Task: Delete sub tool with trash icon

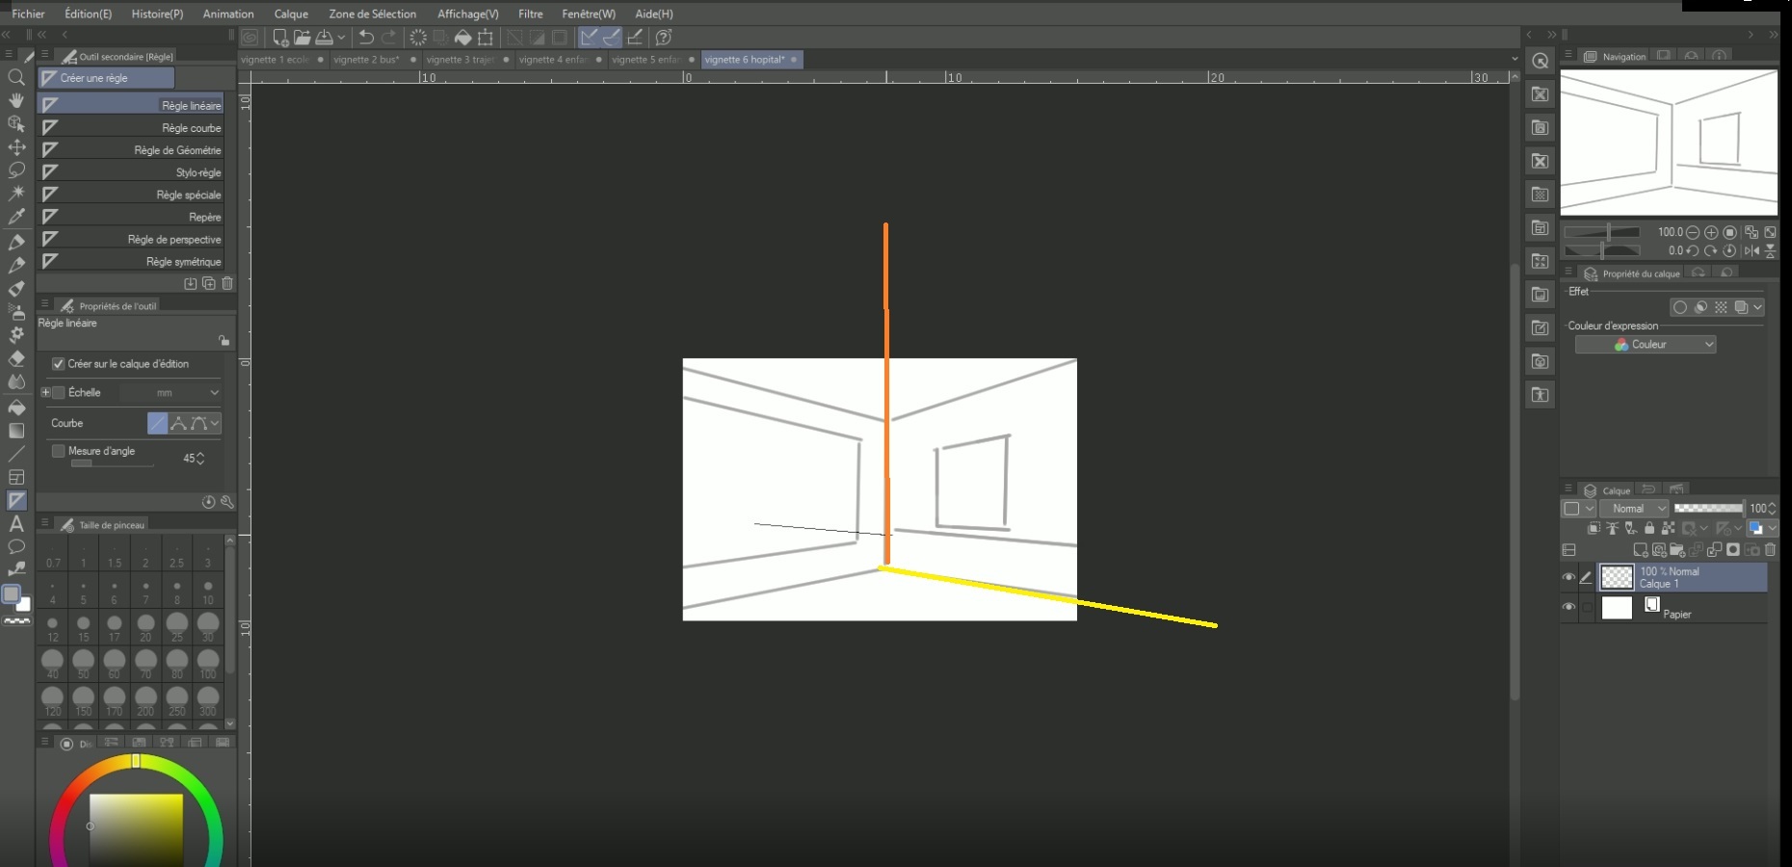Action: point(227,283)
